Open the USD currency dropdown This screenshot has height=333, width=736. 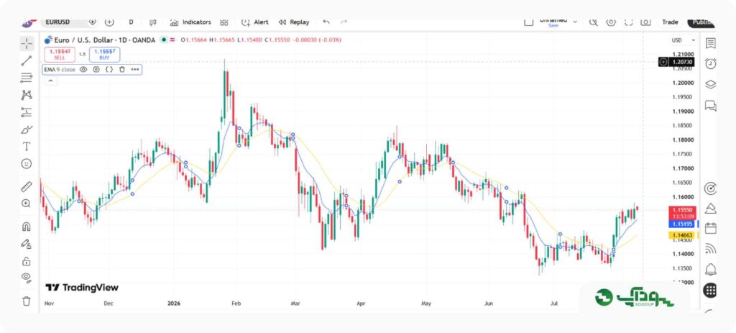684,40
